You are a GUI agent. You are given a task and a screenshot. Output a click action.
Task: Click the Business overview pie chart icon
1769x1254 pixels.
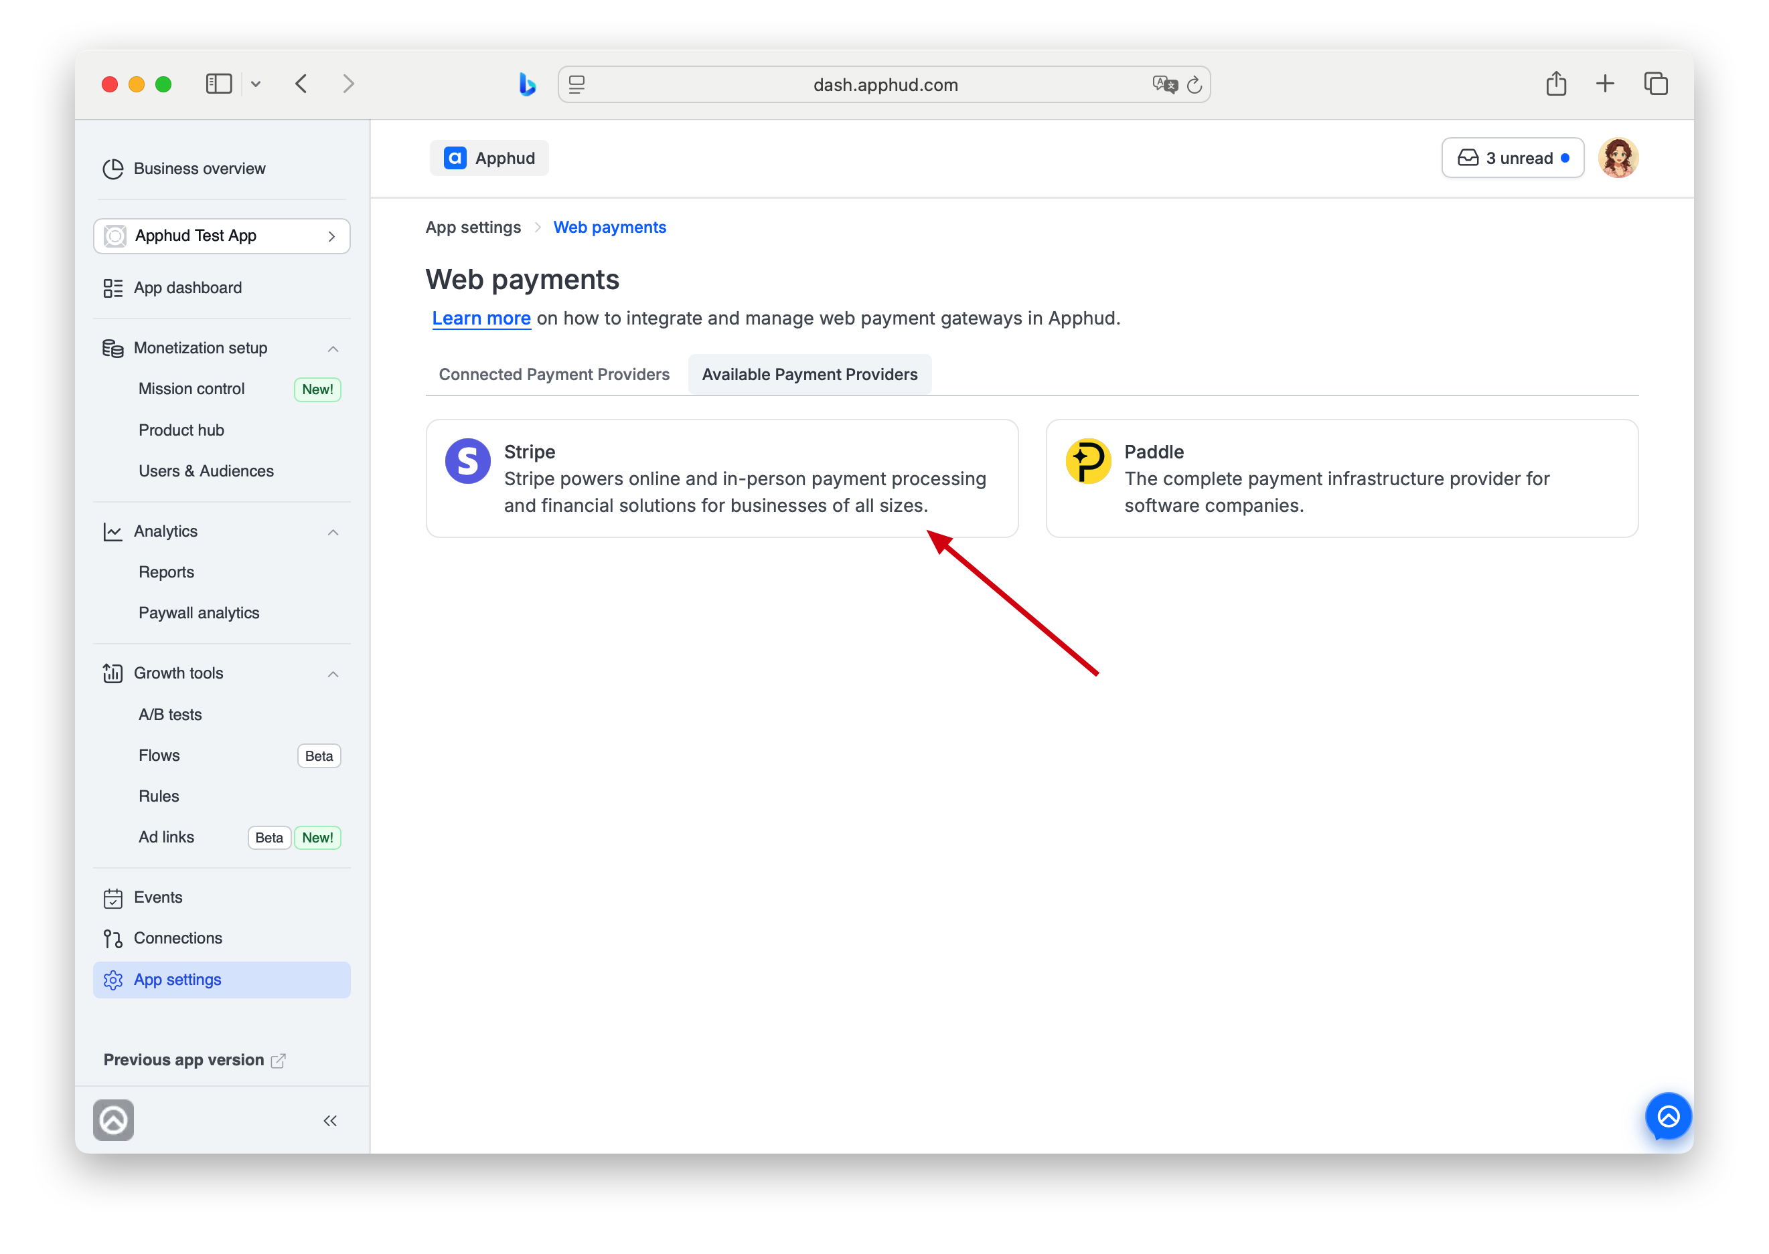point(112,169)
